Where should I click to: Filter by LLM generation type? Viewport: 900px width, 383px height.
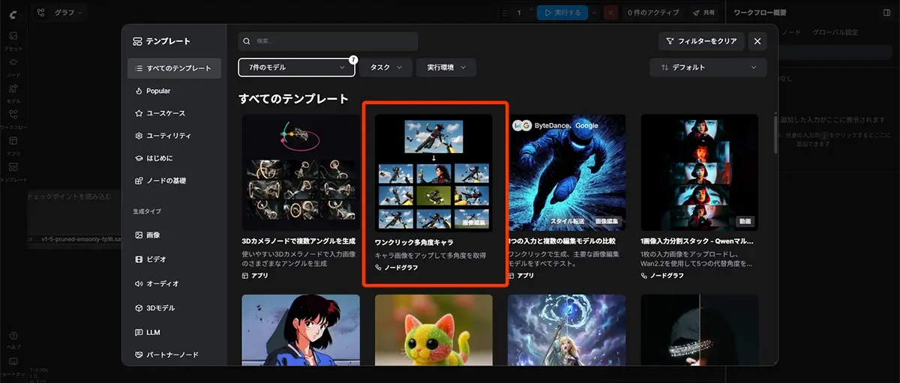(174, 332)
